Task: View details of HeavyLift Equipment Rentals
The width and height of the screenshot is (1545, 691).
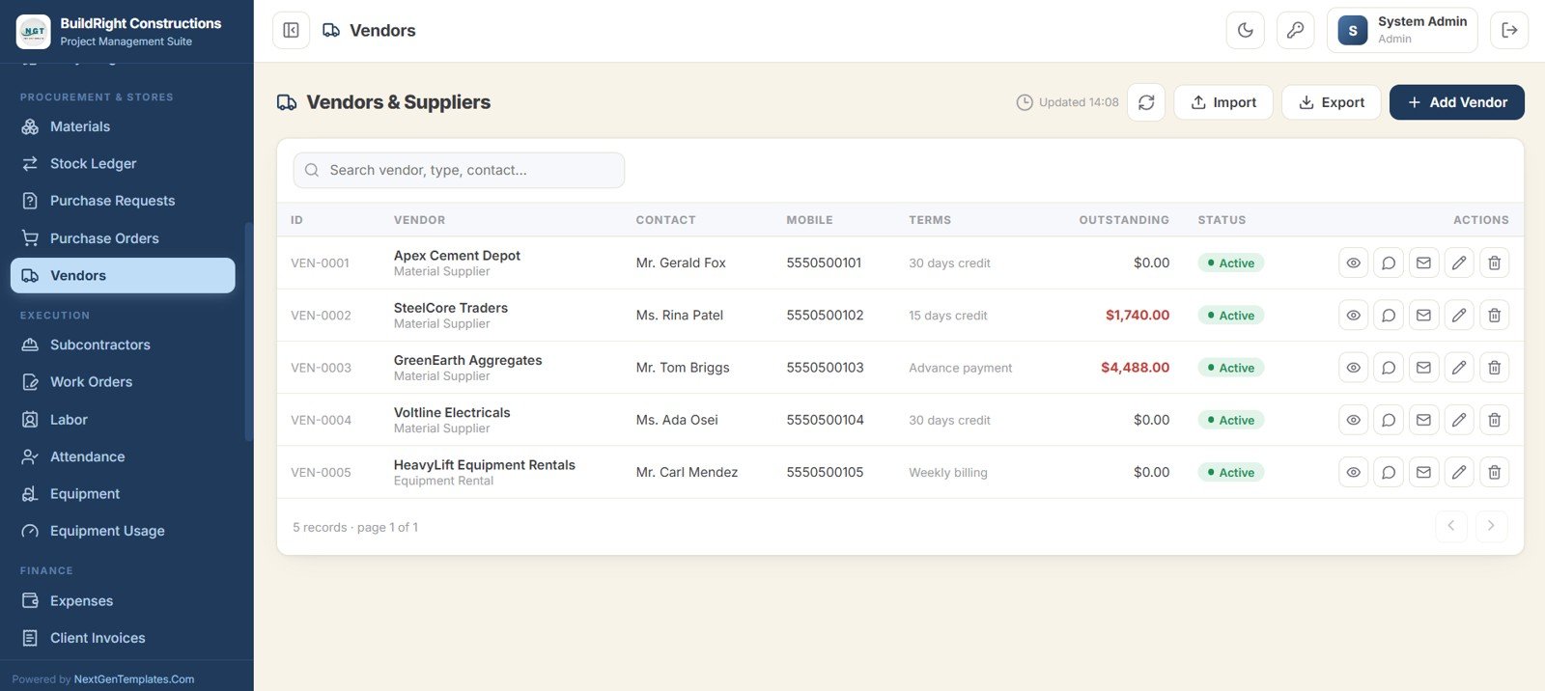Action: click(x=1354, y=472)
